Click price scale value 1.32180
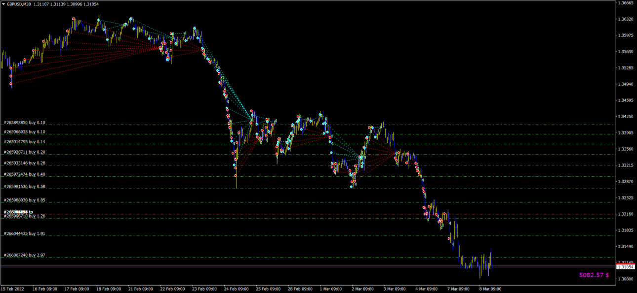The height and width of the screenshot is (293, 637). click(x=625, y=214)
